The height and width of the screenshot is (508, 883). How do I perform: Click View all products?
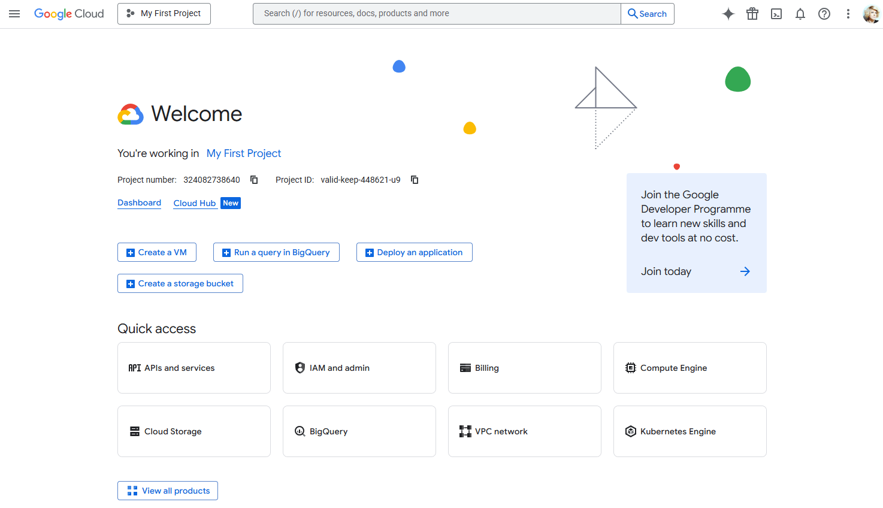167,491
